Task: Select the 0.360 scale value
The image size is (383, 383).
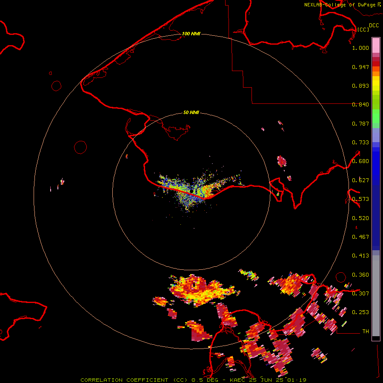Action: click(x=360, y=275)
